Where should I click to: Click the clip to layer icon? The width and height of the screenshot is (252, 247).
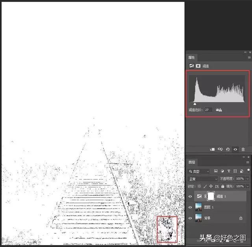click(x=212, y=149)
